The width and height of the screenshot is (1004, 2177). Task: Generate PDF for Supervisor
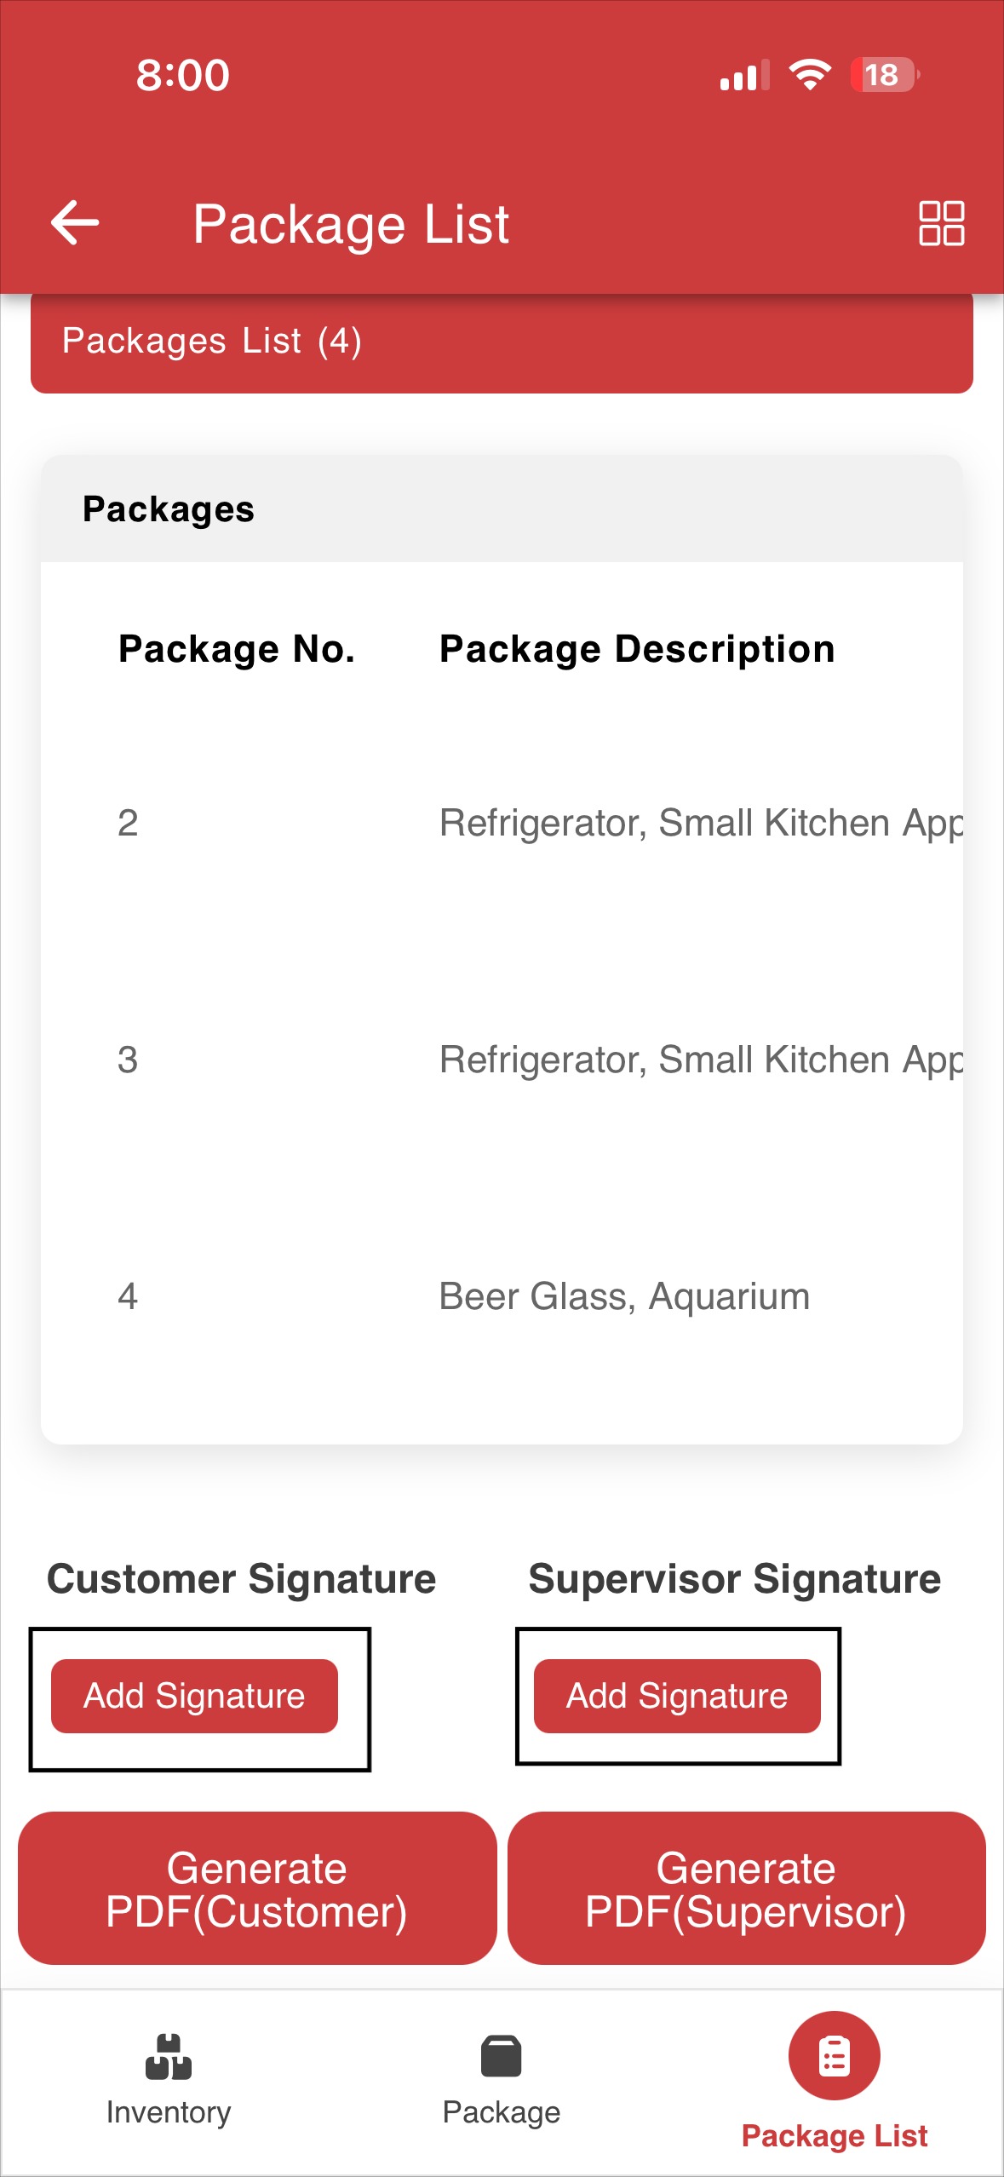click(x=746, y=1888)
